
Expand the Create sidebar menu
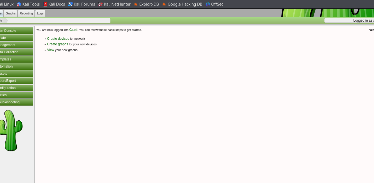point(16,38)
